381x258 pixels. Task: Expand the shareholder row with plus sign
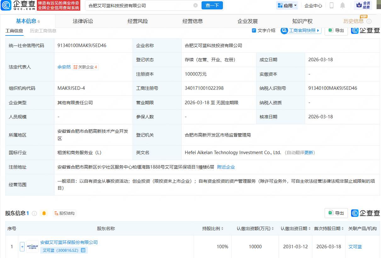tap(22, 247)
